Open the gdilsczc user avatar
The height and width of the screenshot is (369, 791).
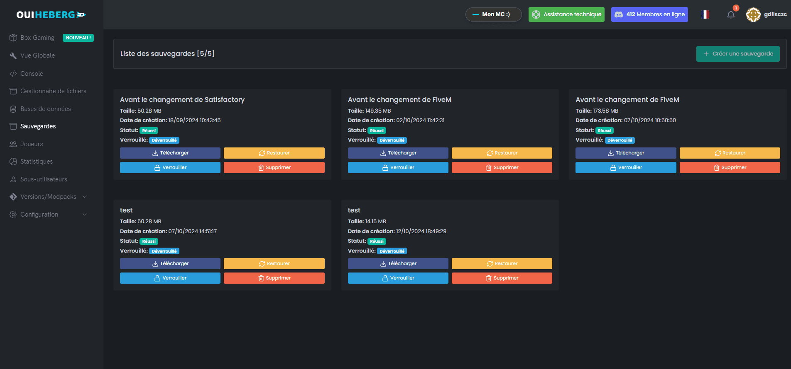[753, 14]
